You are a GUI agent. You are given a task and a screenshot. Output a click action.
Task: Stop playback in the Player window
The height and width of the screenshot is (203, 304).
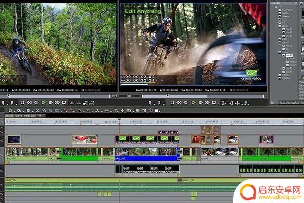point(22,103)
